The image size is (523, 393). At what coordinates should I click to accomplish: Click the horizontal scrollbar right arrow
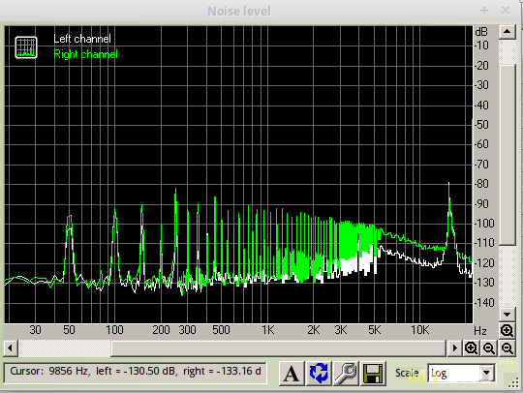[x=454, y=348]
